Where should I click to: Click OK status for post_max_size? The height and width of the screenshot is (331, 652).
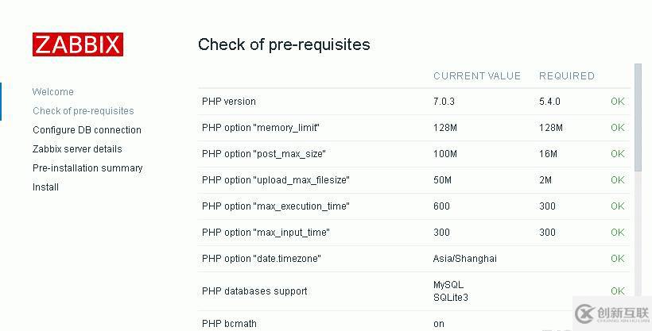point(618,154)
